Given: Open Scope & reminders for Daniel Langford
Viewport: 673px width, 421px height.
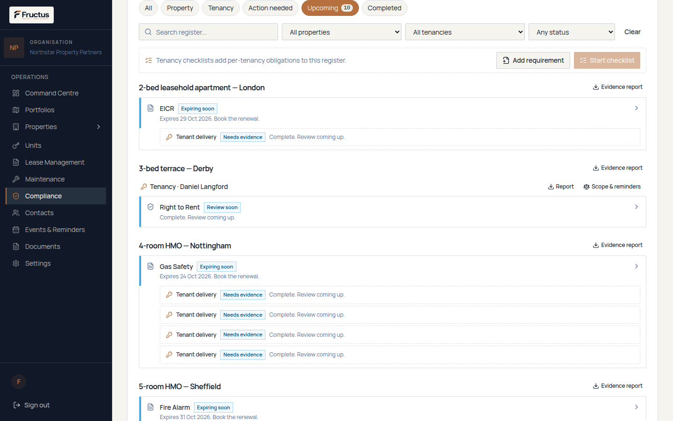Looking at the screenshot, I should [612, 187].
